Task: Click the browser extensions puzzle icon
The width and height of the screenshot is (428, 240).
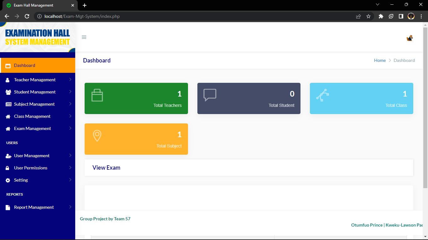Action: coord(381,16)
